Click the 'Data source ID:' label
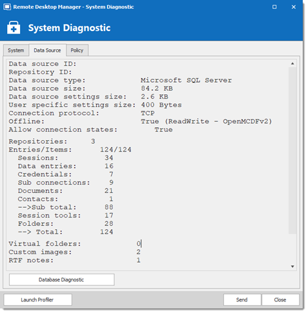The image size is (308, 313). (43, 64)
